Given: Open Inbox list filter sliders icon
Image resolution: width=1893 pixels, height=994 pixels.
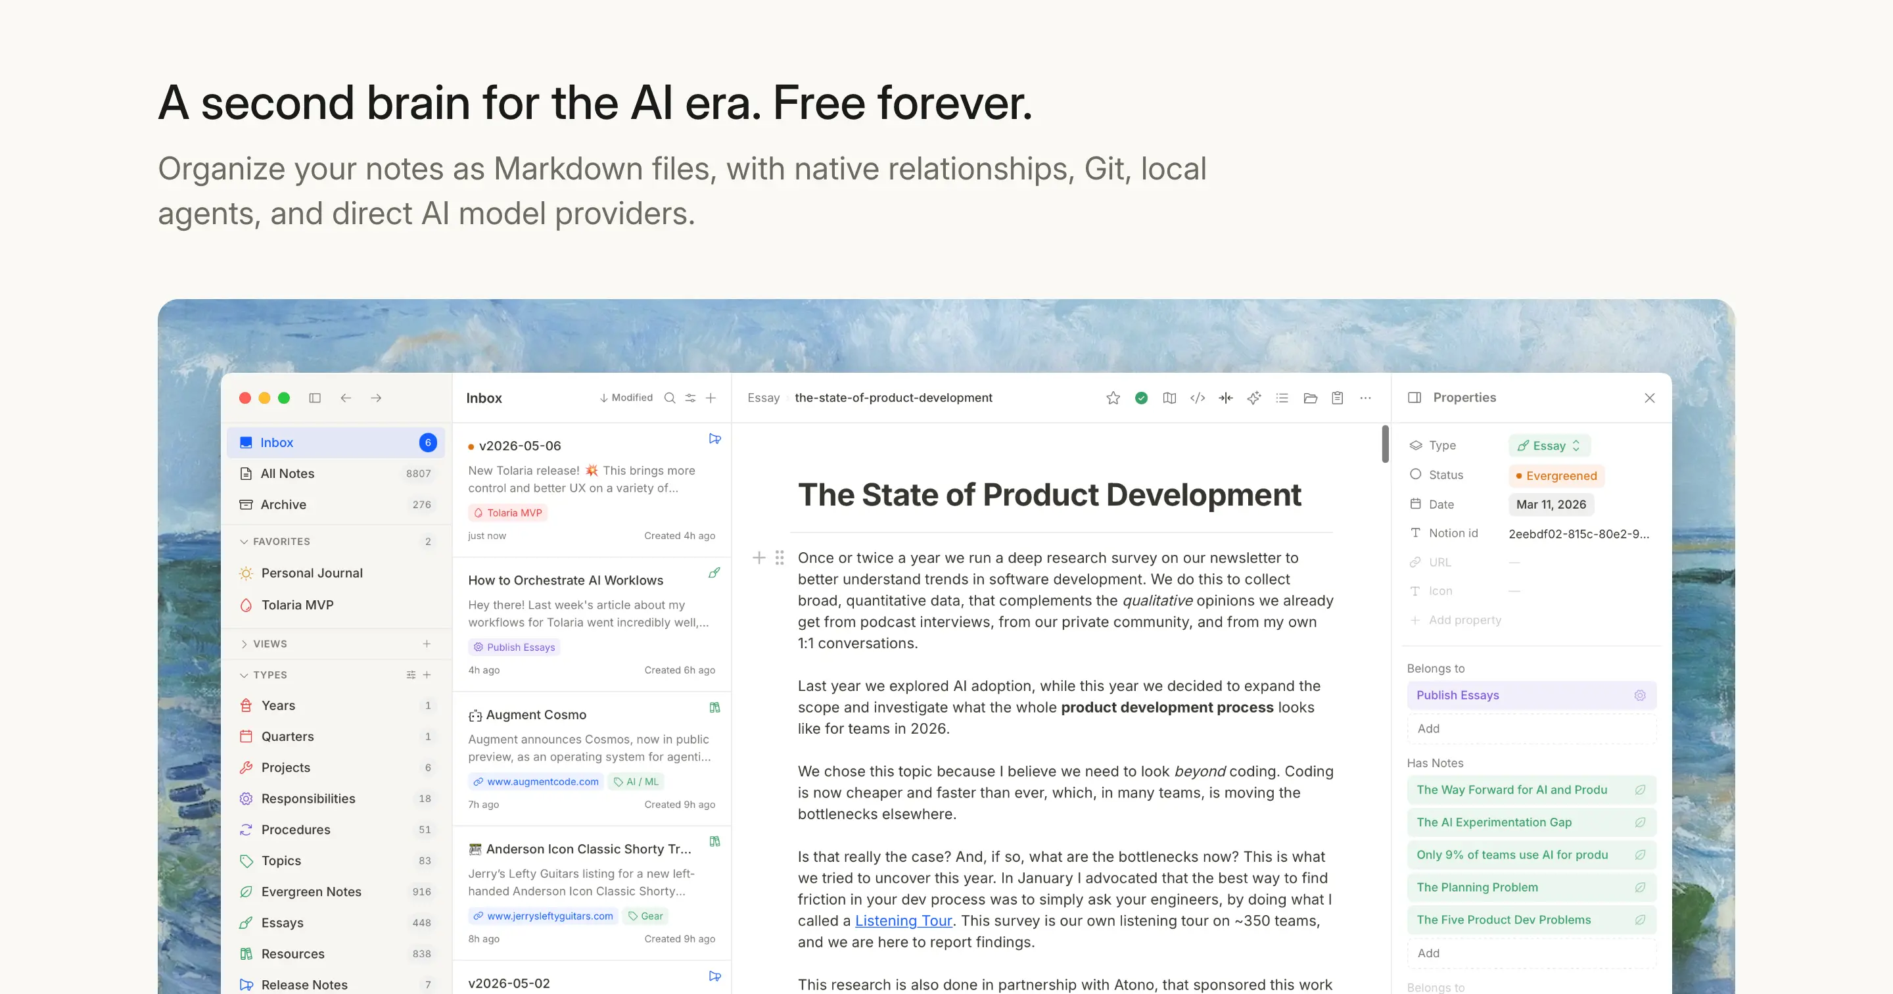Looking at the screenshot, I should (x=690, y=398).
